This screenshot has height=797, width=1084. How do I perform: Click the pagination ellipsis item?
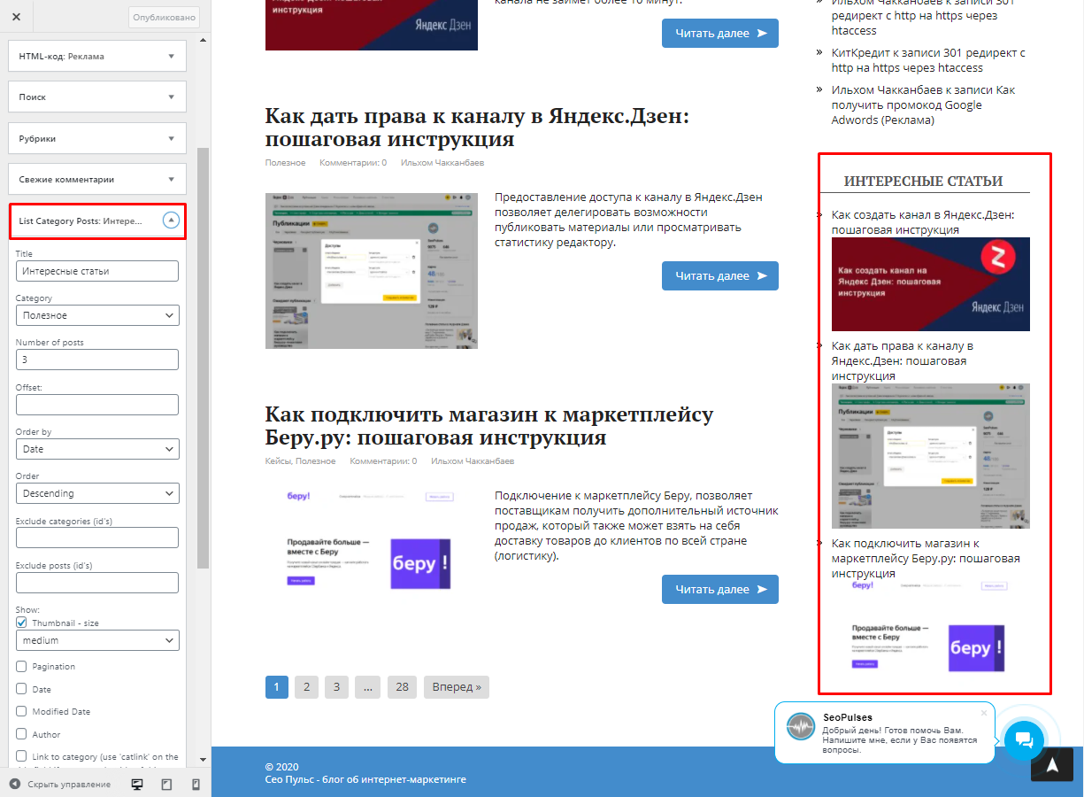click(368, 686)
